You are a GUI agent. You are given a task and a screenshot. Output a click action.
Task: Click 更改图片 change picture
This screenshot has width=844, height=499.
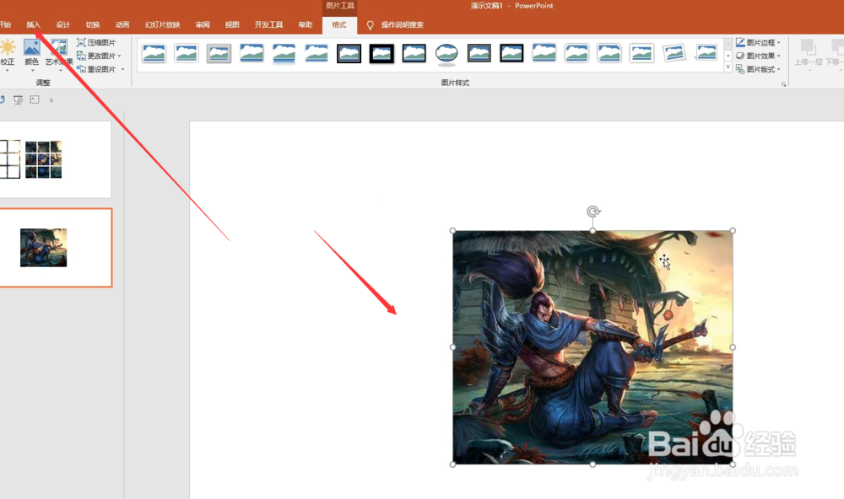coord(96,56)
